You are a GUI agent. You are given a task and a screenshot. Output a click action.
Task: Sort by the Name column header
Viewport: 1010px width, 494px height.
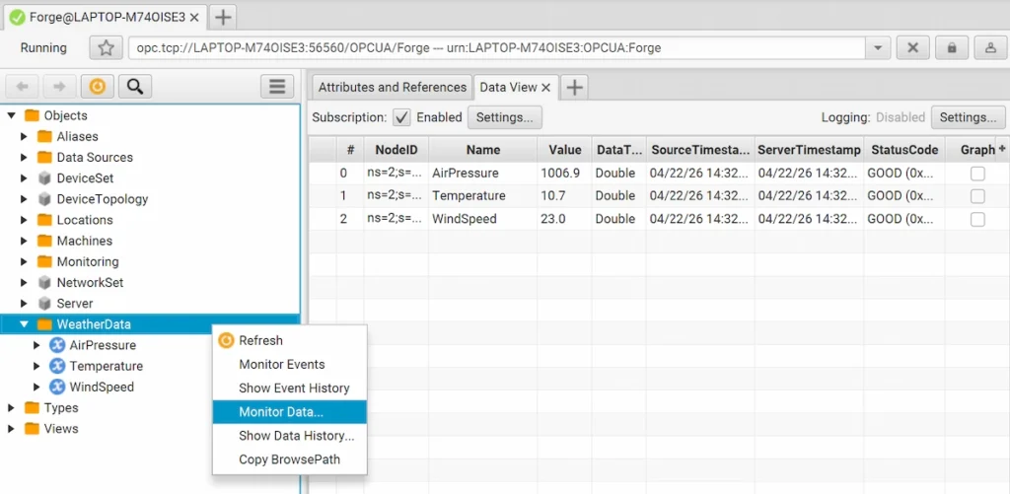(x=483, y=150)
